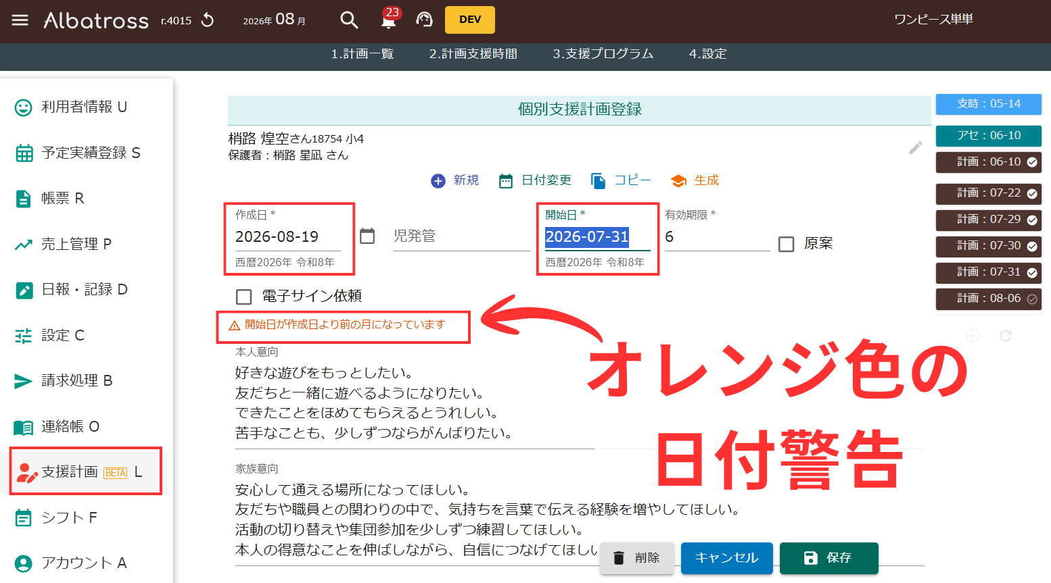1051x583 pixels.
Task: Switch to 3.支援プログラム tab
Action: tap(603, 54)
